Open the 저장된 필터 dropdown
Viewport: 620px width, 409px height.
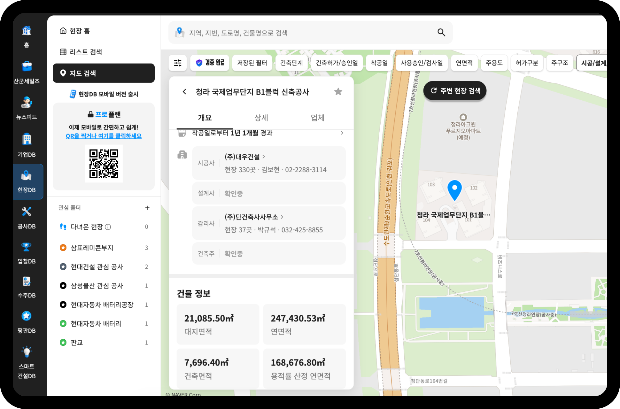point(252,63)
